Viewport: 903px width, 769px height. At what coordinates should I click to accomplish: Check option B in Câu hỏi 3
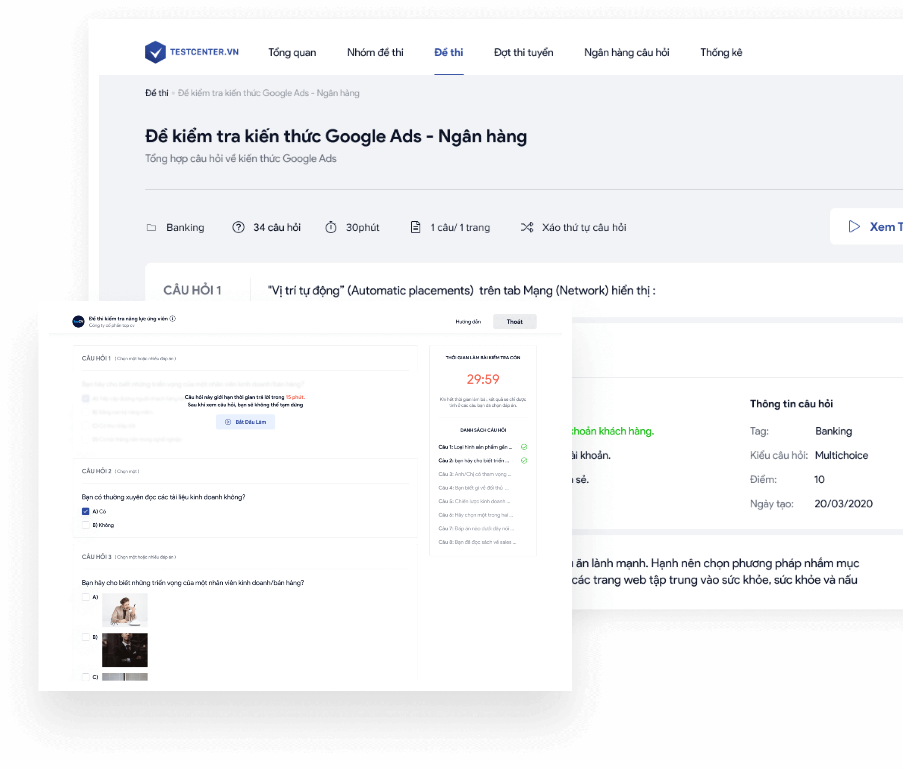tap(86, 637)
